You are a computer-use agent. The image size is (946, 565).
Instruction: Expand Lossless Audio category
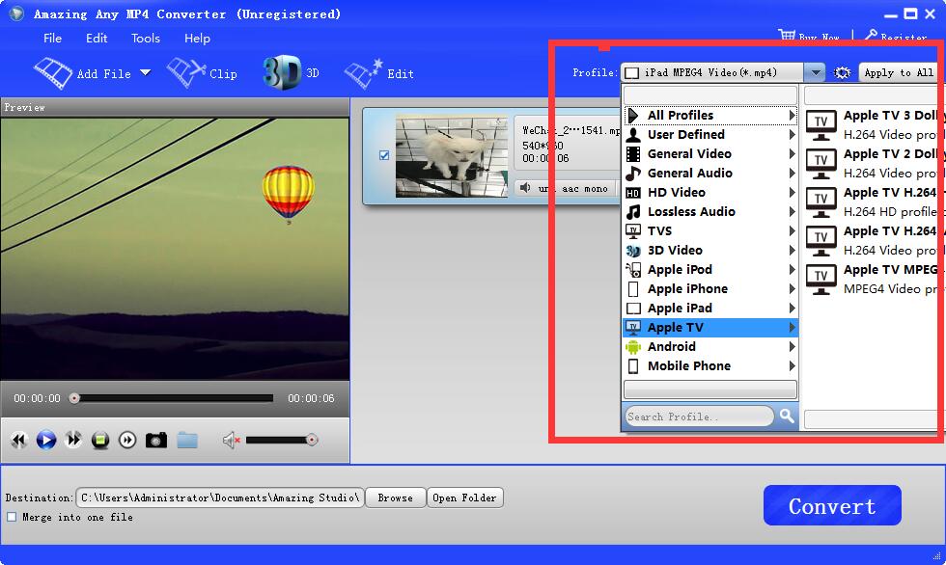pyautogui.click(x=710, y=211)
